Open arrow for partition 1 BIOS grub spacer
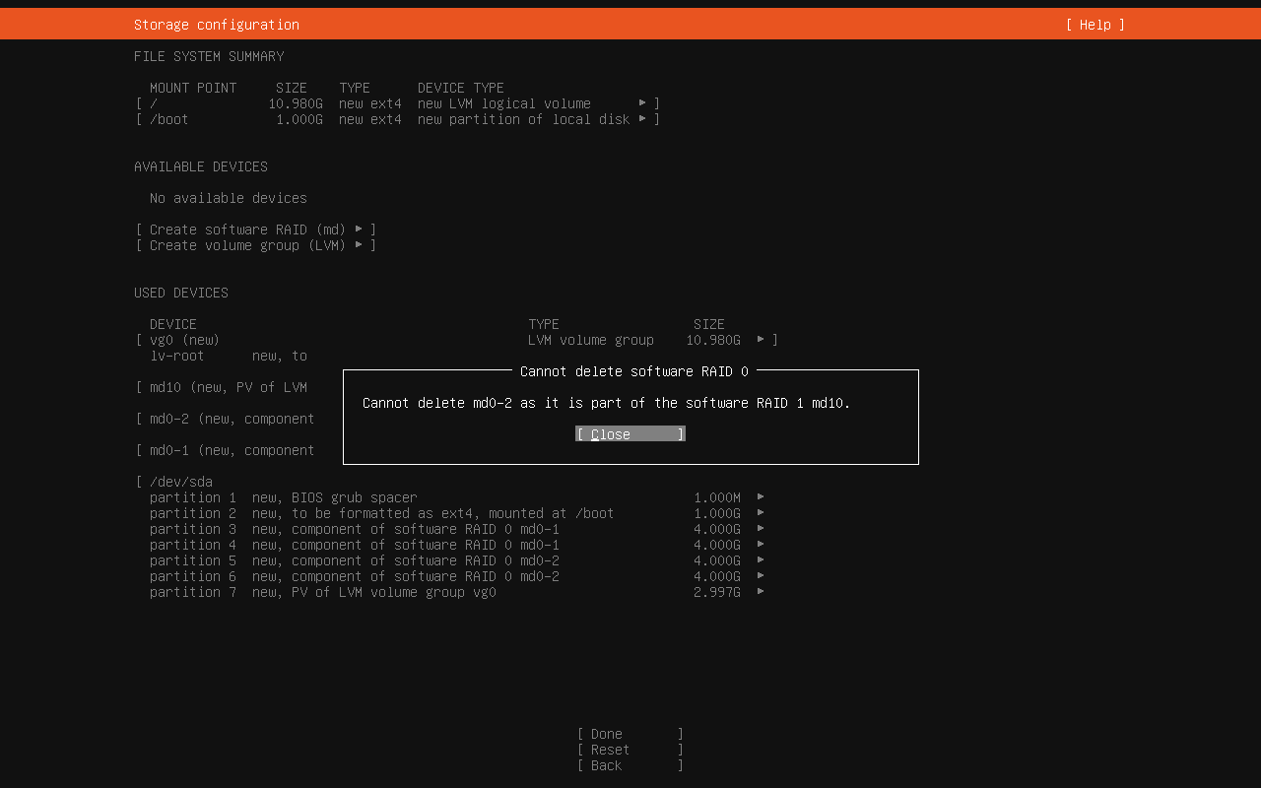1261x788 pixels. tap(761, 497)
